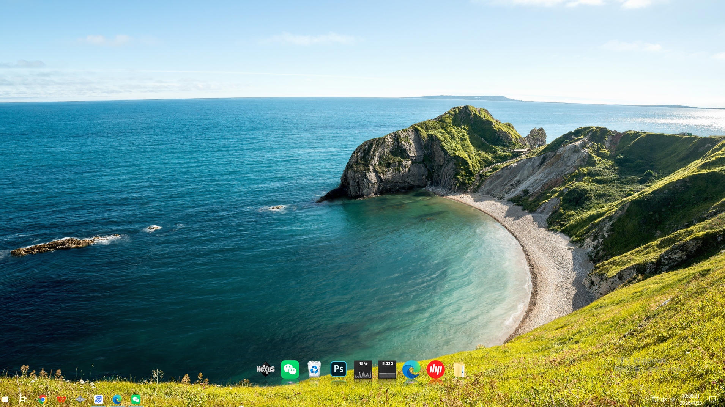The height and width of the screenshot is (407, 725).
Task: Launch Google Chrome from the taskbar
Action: [43, 399]
